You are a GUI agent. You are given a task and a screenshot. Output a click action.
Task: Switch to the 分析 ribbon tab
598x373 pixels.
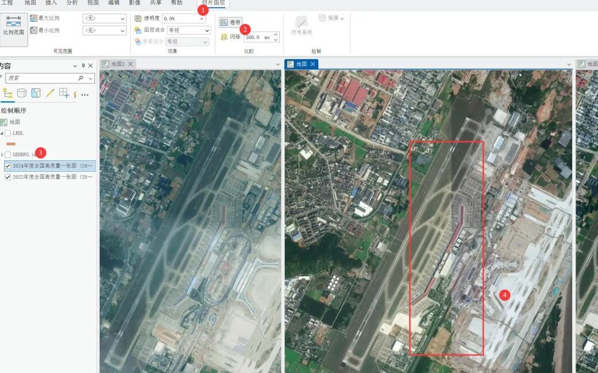(72, 3)
